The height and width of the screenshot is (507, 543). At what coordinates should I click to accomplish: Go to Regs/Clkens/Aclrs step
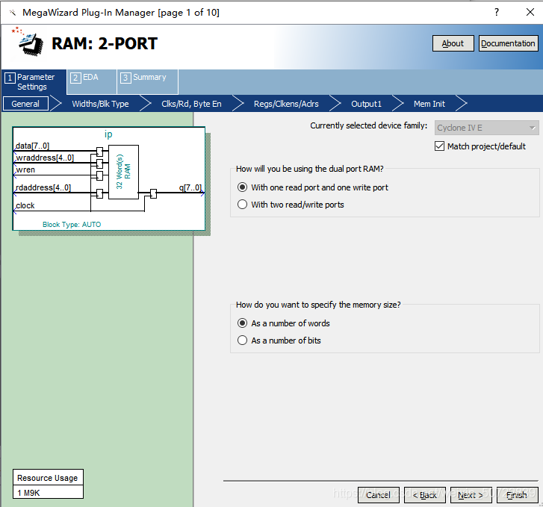tap(286, 104)
